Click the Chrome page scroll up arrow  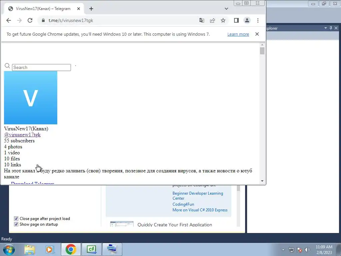coord(262,45)
